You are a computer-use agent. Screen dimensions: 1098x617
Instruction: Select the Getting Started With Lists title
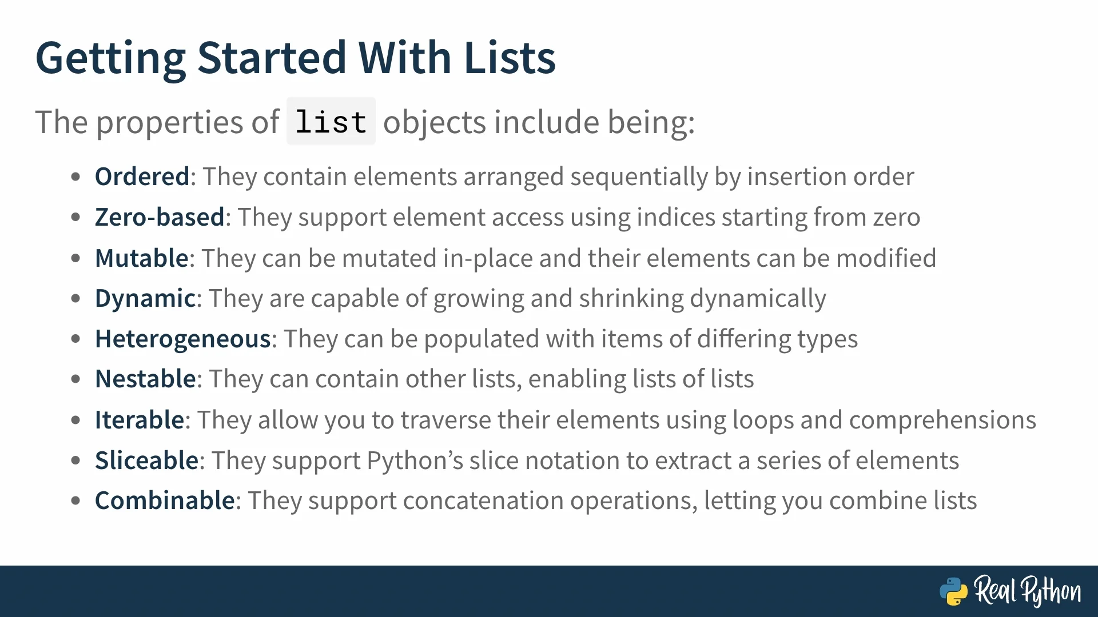click(295, 58)
